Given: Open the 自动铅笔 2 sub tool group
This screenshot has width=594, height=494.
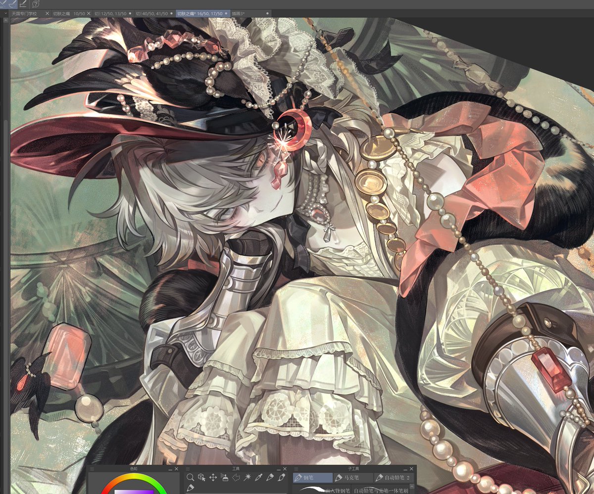Looking at the screenshot, I should (x=394, y=478).
